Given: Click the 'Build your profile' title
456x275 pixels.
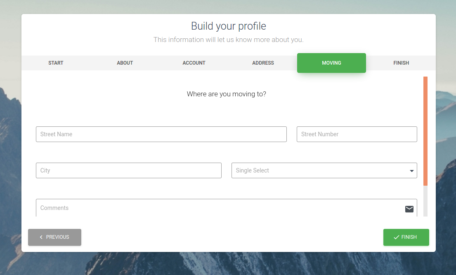Looking at the screenshot, I should [x=228, y=26].
